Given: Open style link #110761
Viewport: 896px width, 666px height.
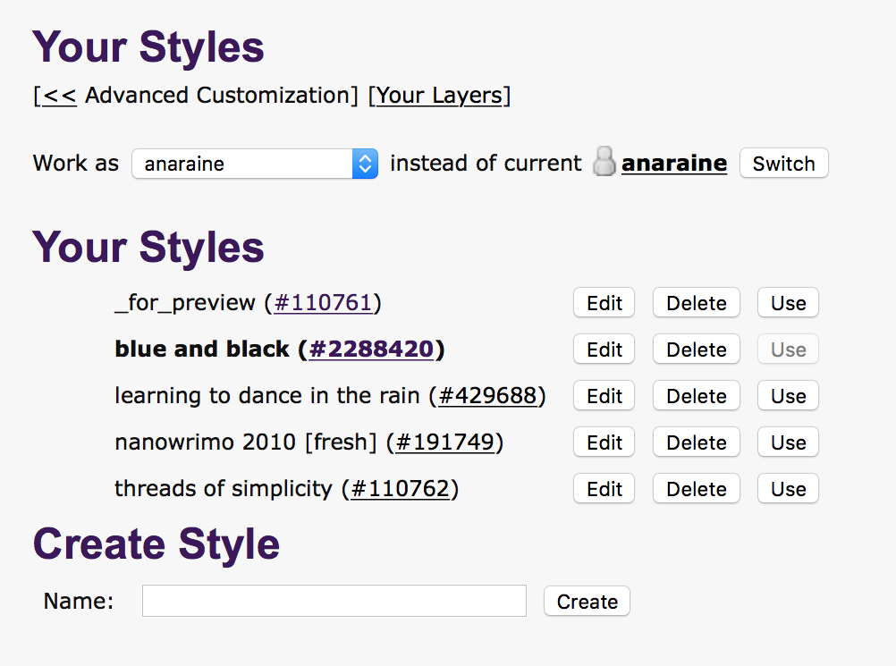Looking at the screenshot, I should [323, 303].
